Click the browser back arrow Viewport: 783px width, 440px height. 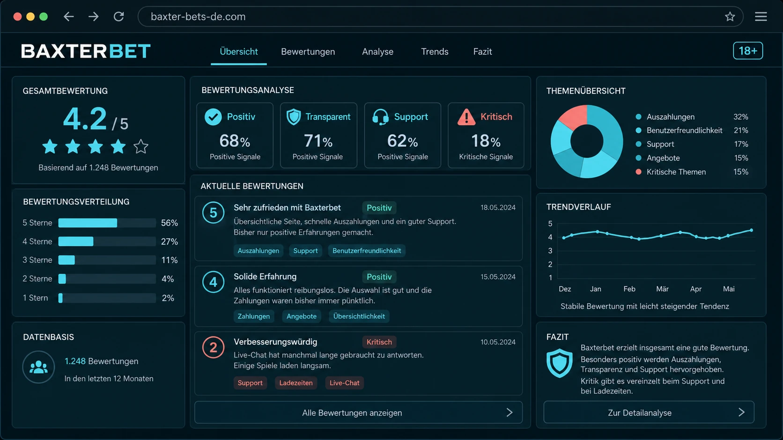point(69,17)
